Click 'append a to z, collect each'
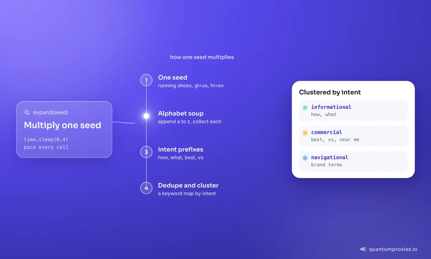This screenshot has width=431, height=259. pyautogui.click(x=190, y=122)
